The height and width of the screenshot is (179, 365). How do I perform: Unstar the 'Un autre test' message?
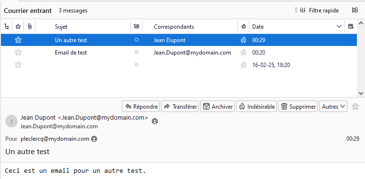(x=18, y=40)
